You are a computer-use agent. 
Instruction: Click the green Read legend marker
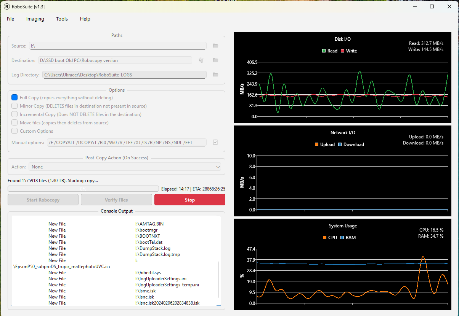click(x=324, y=51)
